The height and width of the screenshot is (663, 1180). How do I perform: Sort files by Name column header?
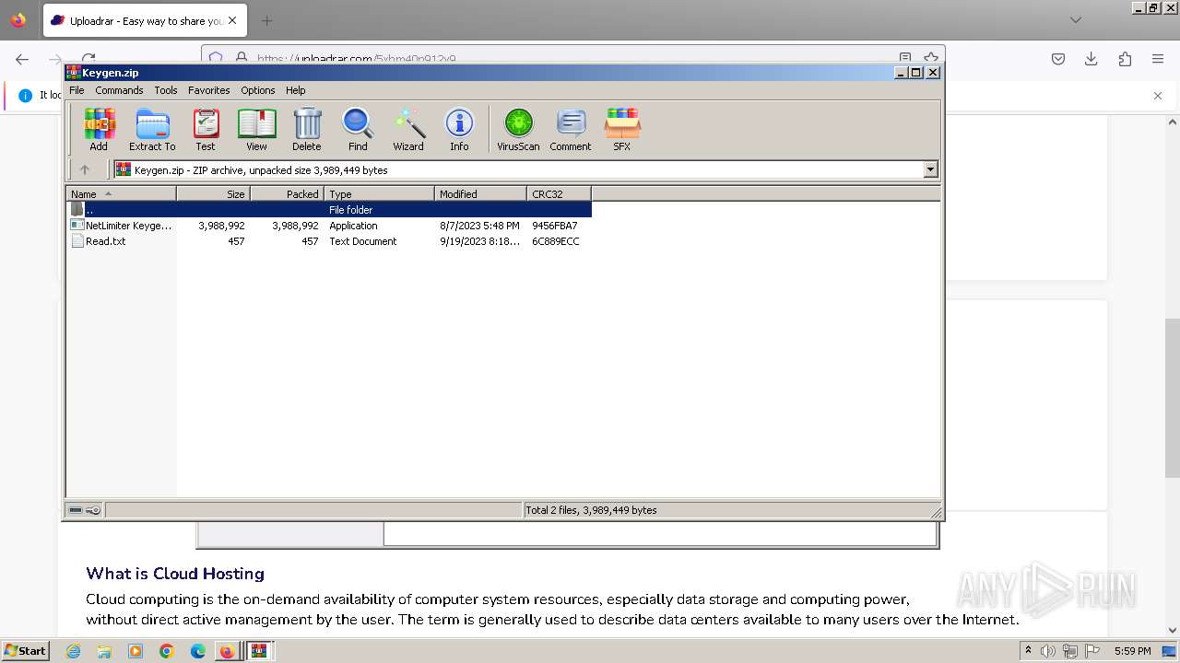[121, 193]
